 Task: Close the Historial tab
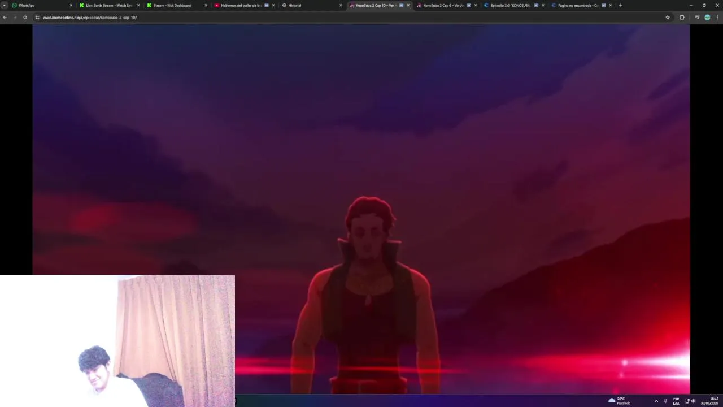341,5
